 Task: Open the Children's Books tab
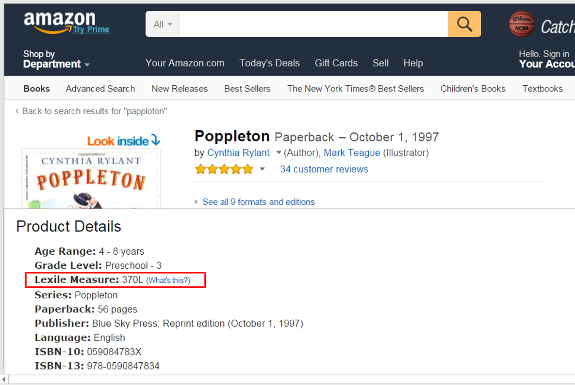473,89
